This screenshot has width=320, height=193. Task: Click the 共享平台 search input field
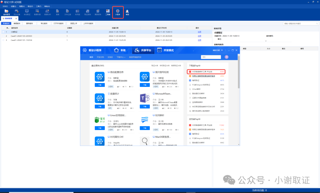coord(211,57)
